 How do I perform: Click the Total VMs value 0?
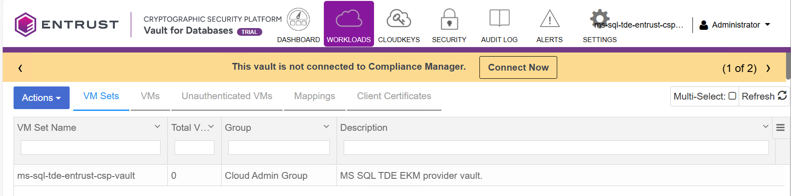(x=174, y=176)
